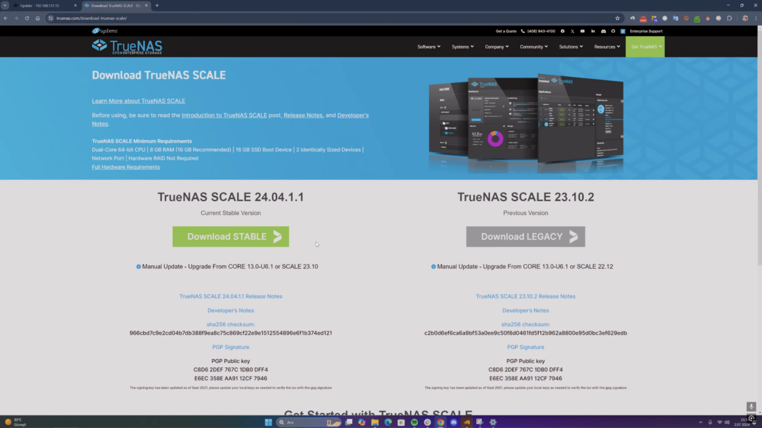Image resolution: width=762 pixels, height=428 pixels.
Task: Open TrueNAS Facebook page icon
Action: tap(563, 31)
